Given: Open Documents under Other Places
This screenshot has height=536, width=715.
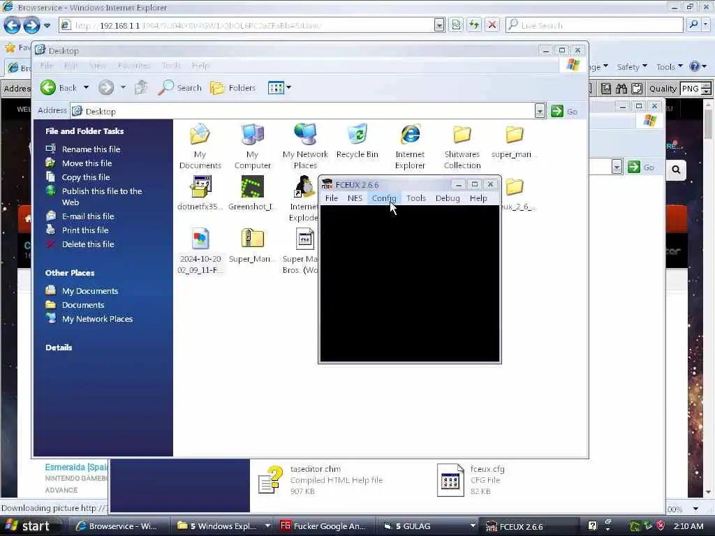Looking at the screenshot, I should (83, 305).
